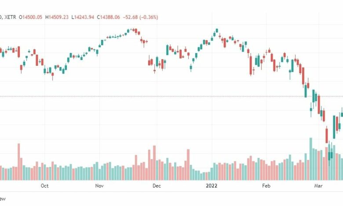The image size is (343, 206).
Task: Click the XETR exchange label
Action: pyautogui.click(x=10, y=17)
